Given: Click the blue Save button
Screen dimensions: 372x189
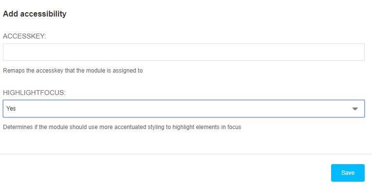Looking at the screenshot, I should pos(348,173).
